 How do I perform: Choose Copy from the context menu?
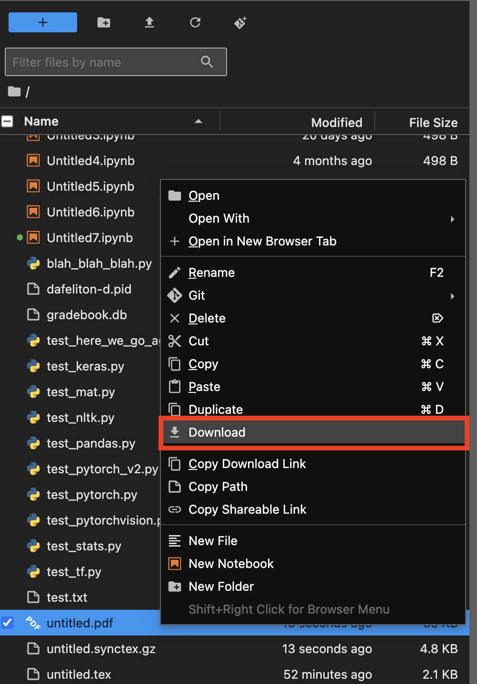313,364
